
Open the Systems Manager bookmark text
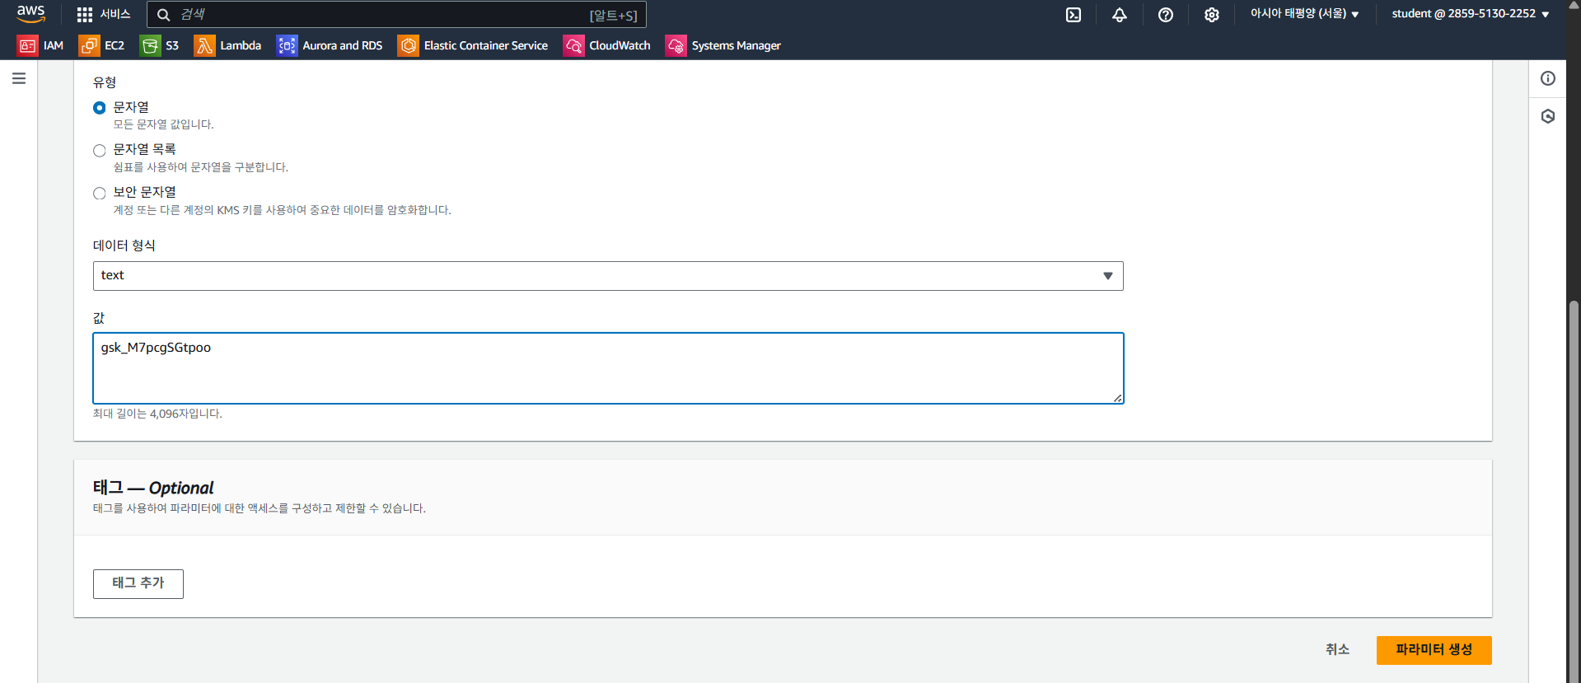click(736, 45)
